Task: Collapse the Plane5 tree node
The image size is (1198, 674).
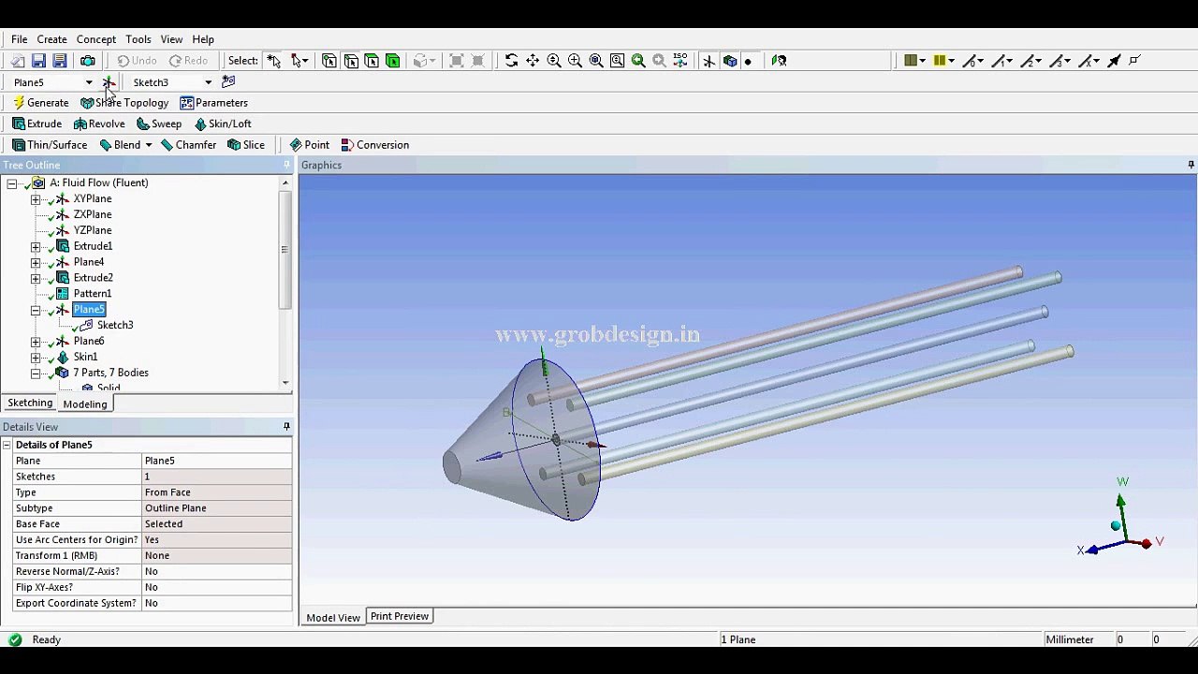Action: [x=36, y=310]
